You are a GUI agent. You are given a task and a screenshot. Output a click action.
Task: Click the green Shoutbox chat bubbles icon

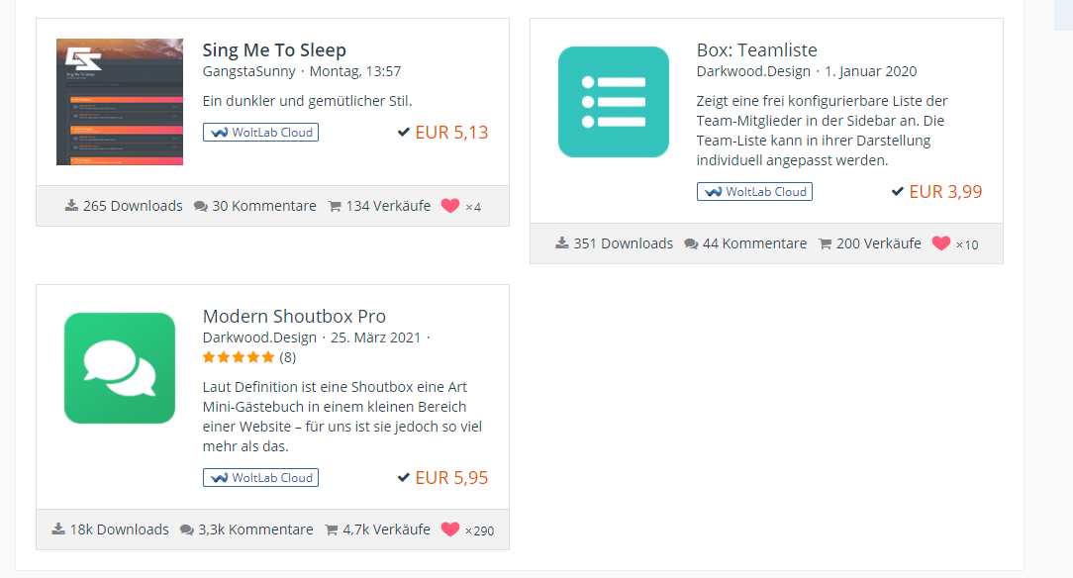[x=120, y=368]
